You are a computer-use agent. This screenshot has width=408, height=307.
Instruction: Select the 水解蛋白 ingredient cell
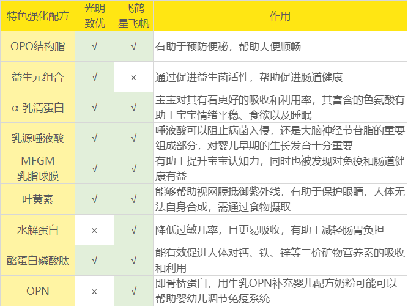coord(38,230)
